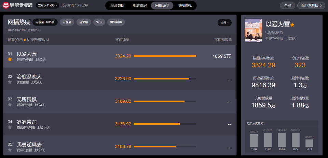Filter by 网络电影 category

116,22
